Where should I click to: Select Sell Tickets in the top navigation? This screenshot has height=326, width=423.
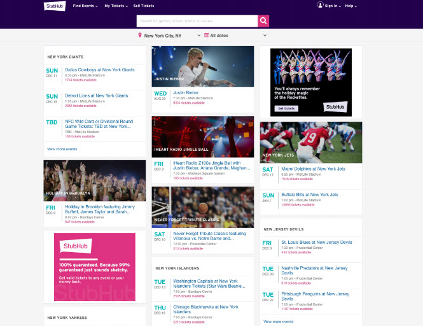point(144,6)
